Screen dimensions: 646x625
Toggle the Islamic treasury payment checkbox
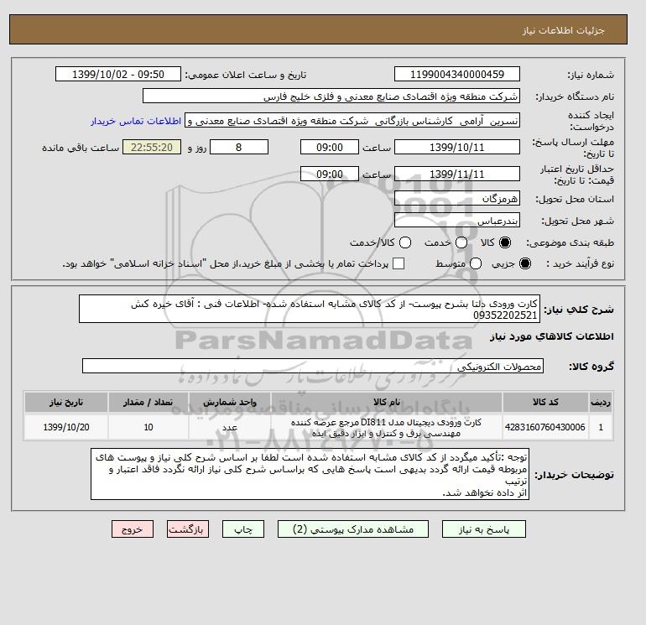pos(399,263)
